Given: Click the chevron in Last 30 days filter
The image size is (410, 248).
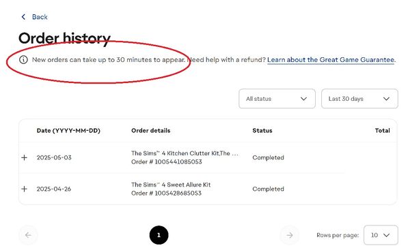Looking at the screenshot, I should click(386, 99).
